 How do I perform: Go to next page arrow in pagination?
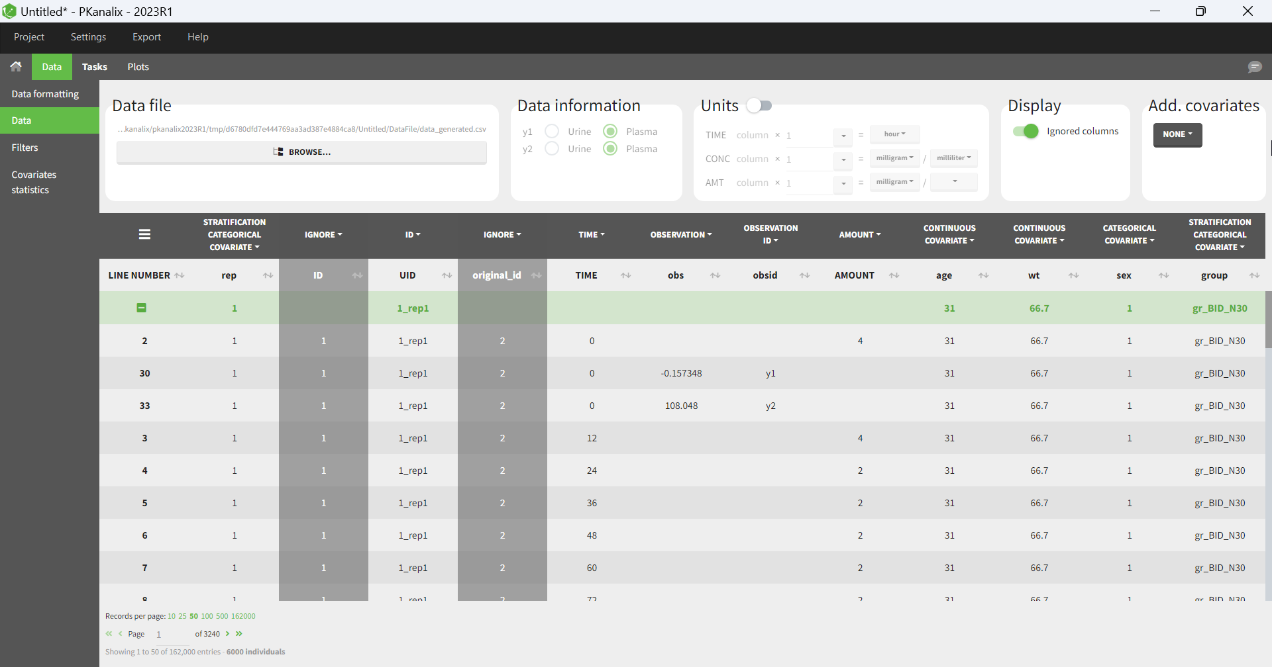point(228,634)
